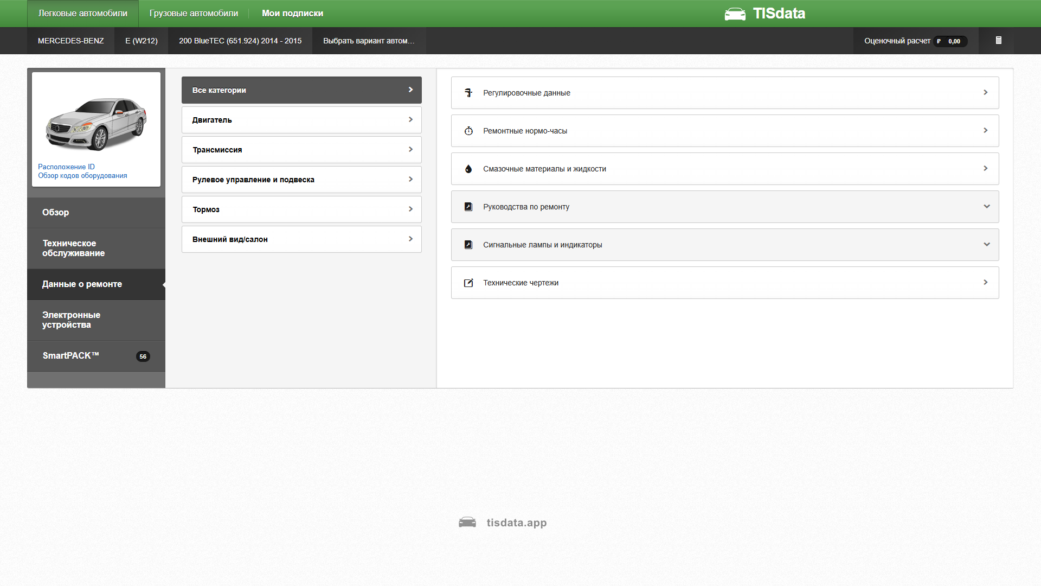
Task: Click the gray car icon in footer
Action: [x=467, y=523]
